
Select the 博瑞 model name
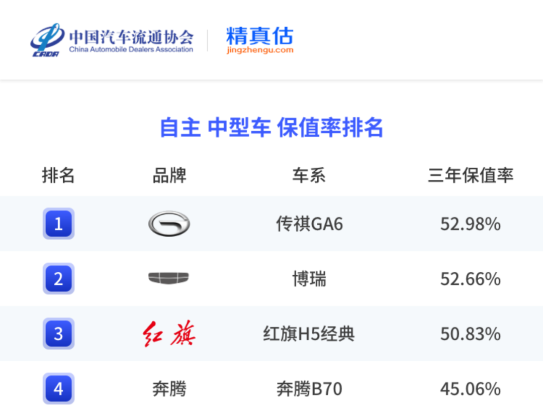click(309, 279)
